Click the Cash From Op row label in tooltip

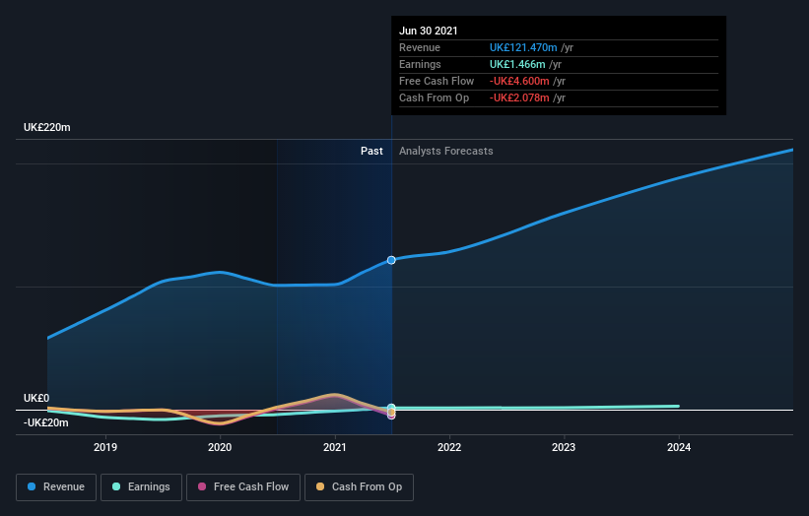click(x=434, y=97)
